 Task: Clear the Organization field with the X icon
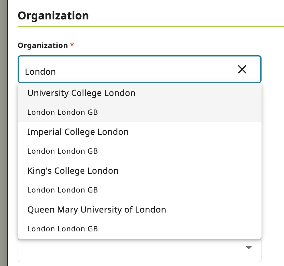coord(242,70)
